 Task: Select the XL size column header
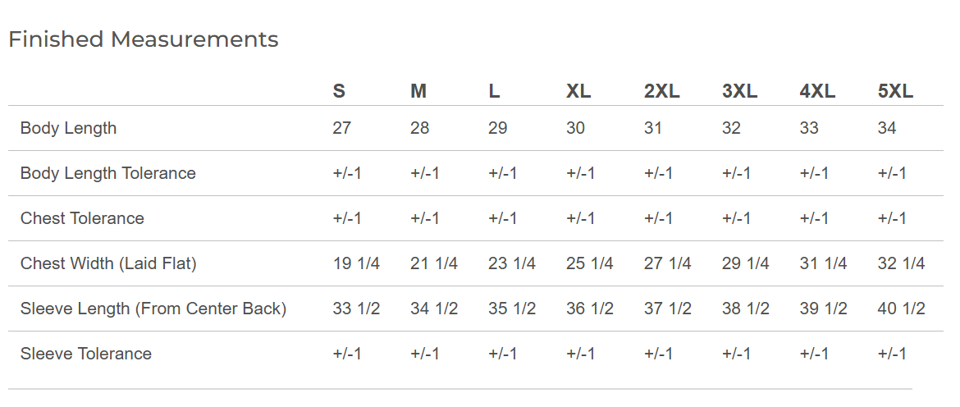point(578,91)
